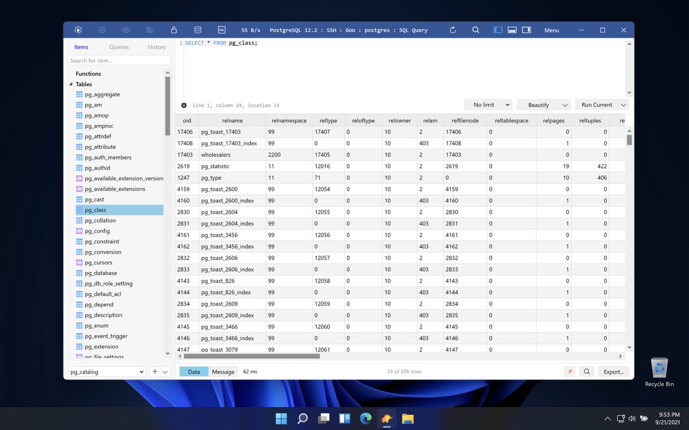
Task: Select pg_authid in the table list
Action: click(97, 168)
